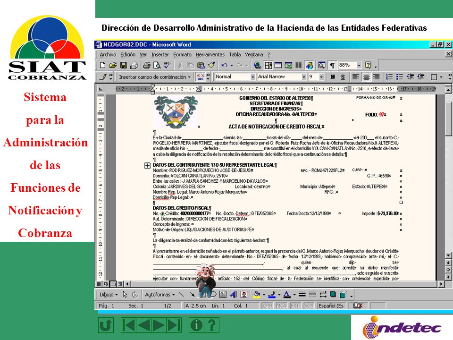
Task: Go to the previous slide
Action: [143, 325]
